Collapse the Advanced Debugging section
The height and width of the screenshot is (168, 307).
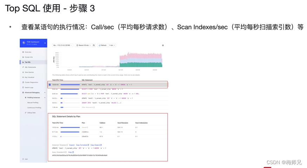(x=45, y=93)
